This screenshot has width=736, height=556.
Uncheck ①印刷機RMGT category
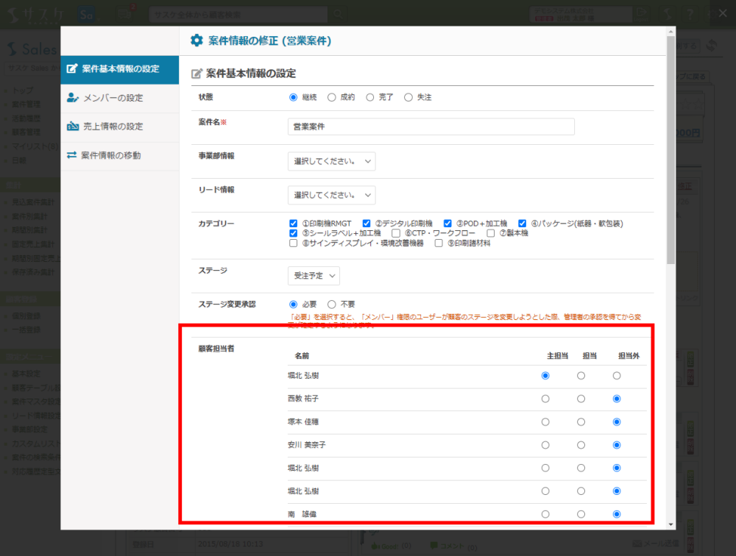click(x=294, y=224)
